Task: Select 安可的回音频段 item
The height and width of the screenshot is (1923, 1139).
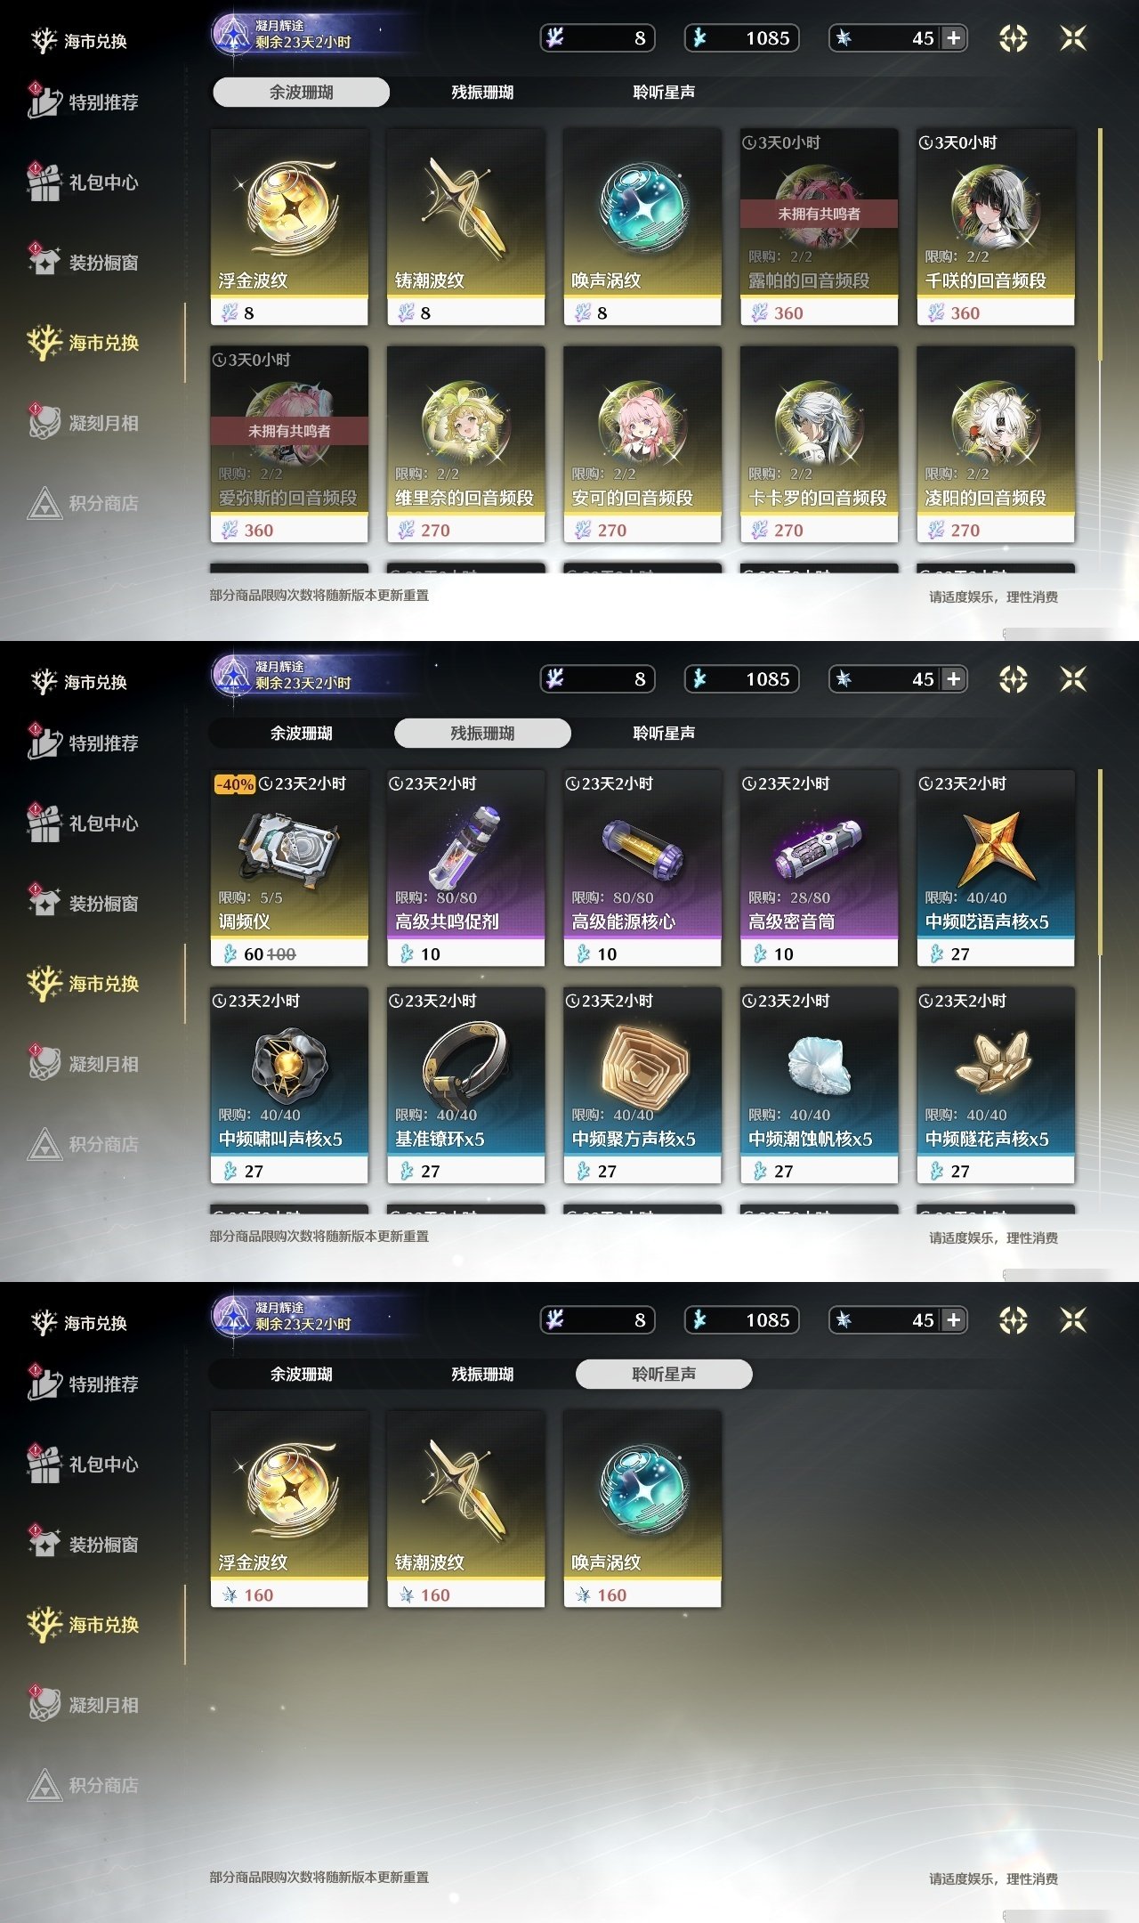Action: point(642,444)
